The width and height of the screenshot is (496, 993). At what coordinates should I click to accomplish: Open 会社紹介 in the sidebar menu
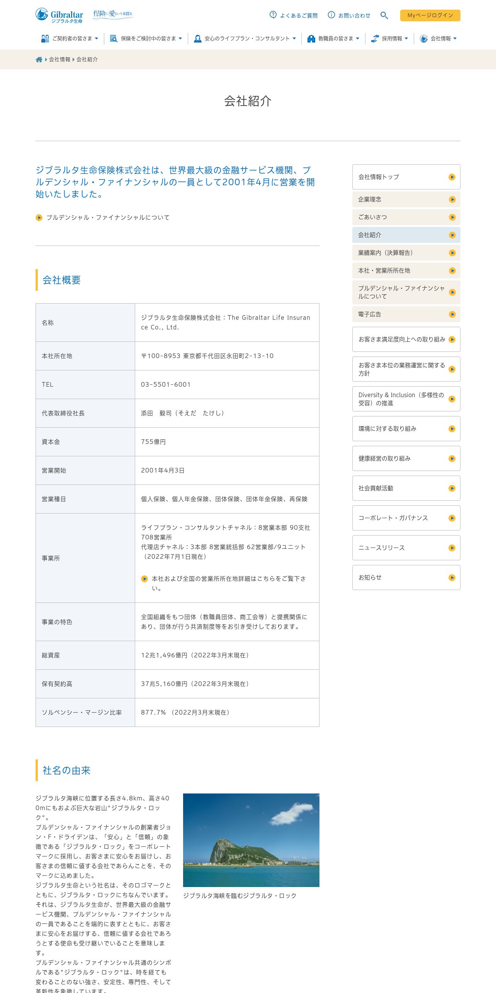coord(406,235)
